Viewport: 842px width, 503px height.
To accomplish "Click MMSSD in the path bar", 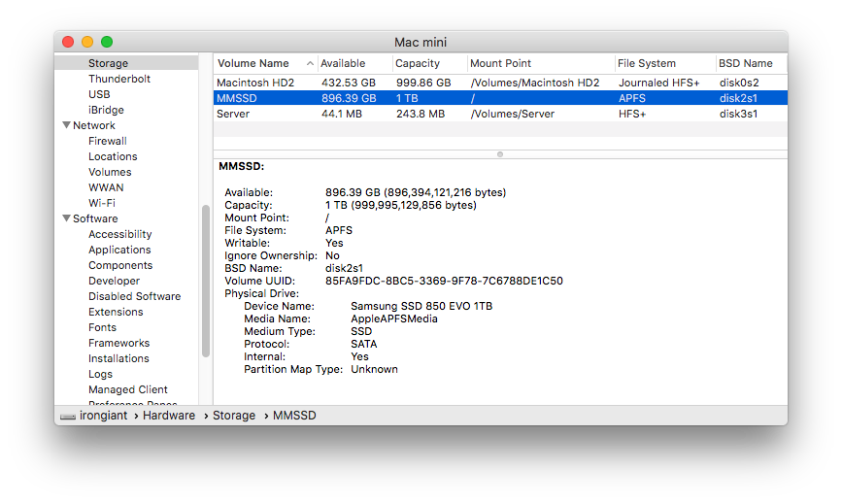I will tap(294, 416).
